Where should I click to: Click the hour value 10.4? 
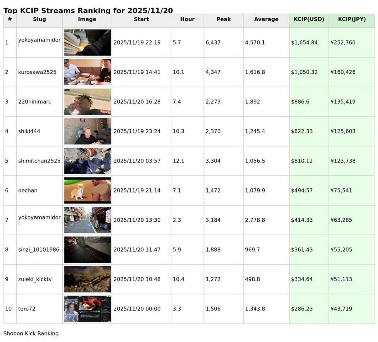[178, 279]
